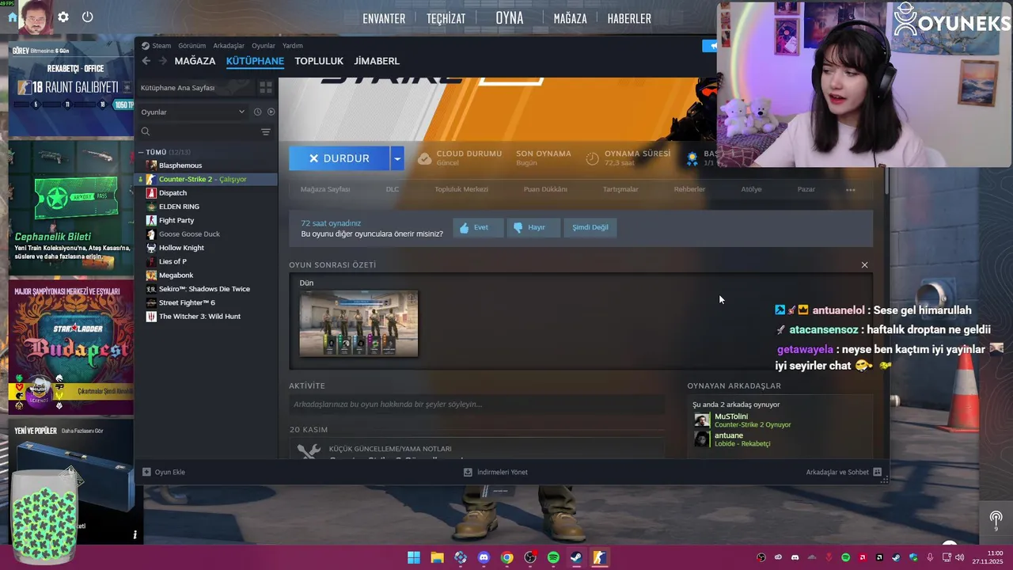Click the Oyun Ekle plus icon

click(x=146, y=472)
